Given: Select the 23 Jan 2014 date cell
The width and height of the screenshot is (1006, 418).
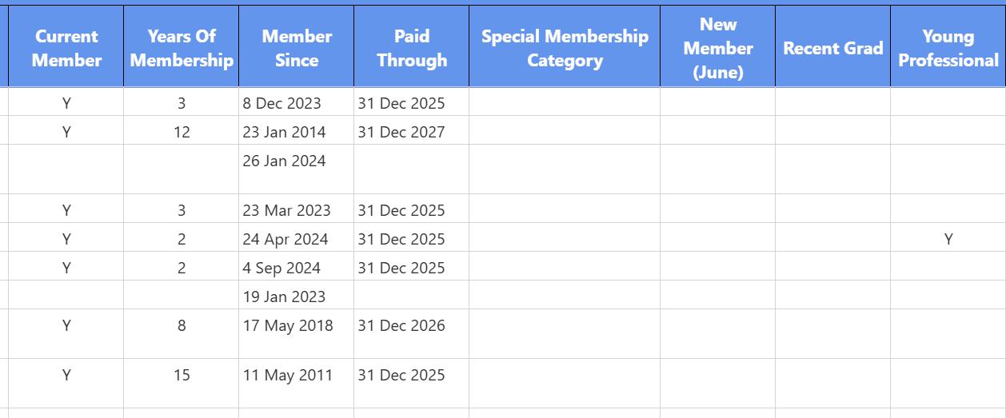Looking at the screenshot, I should click(x=285, y=132).
